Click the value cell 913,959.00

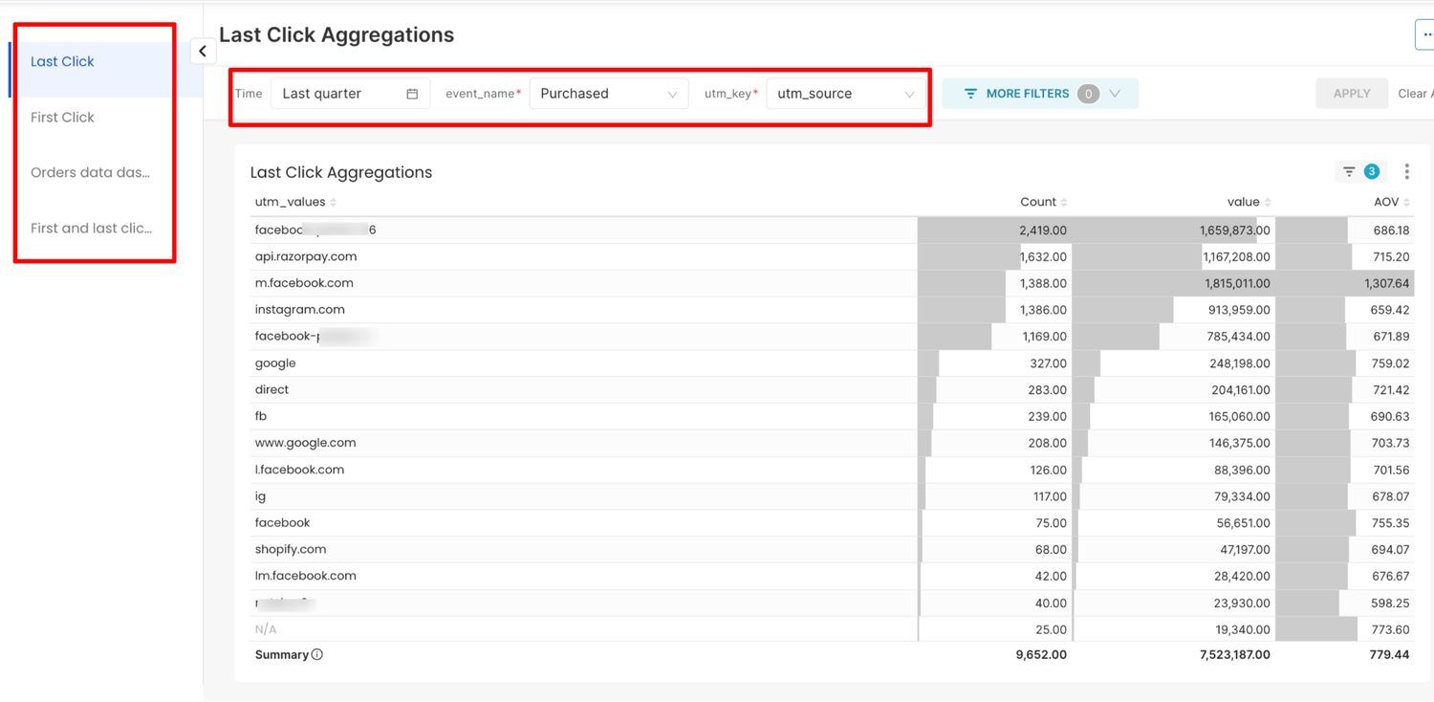tap(1239, 310)
